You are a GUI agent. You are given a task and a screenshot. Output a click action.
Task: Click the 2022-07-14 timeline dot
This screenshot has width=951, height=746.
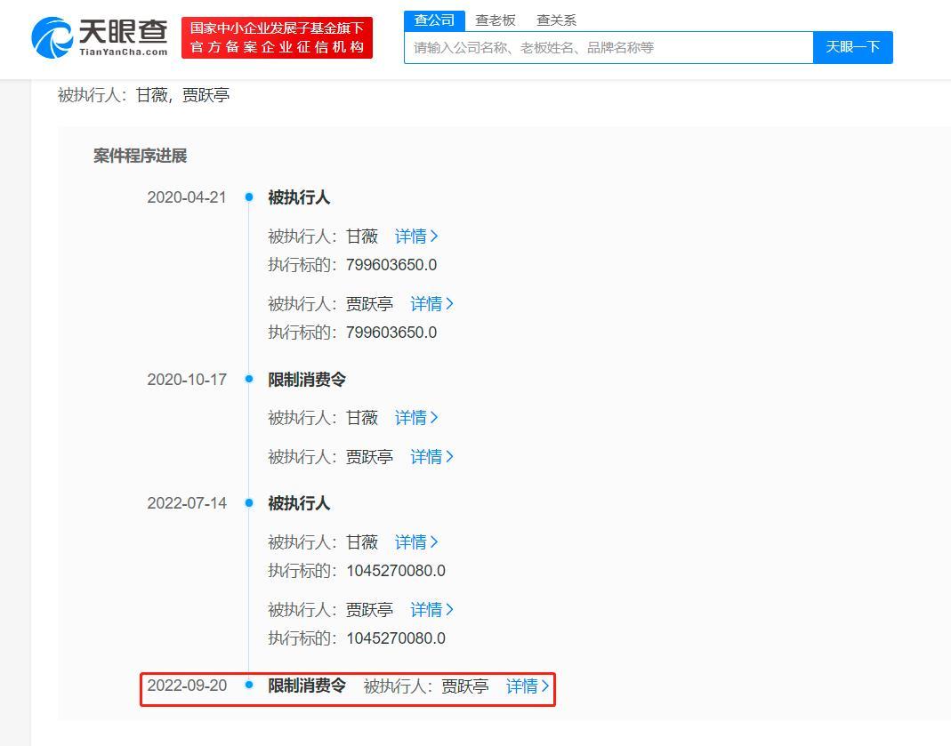249,503
